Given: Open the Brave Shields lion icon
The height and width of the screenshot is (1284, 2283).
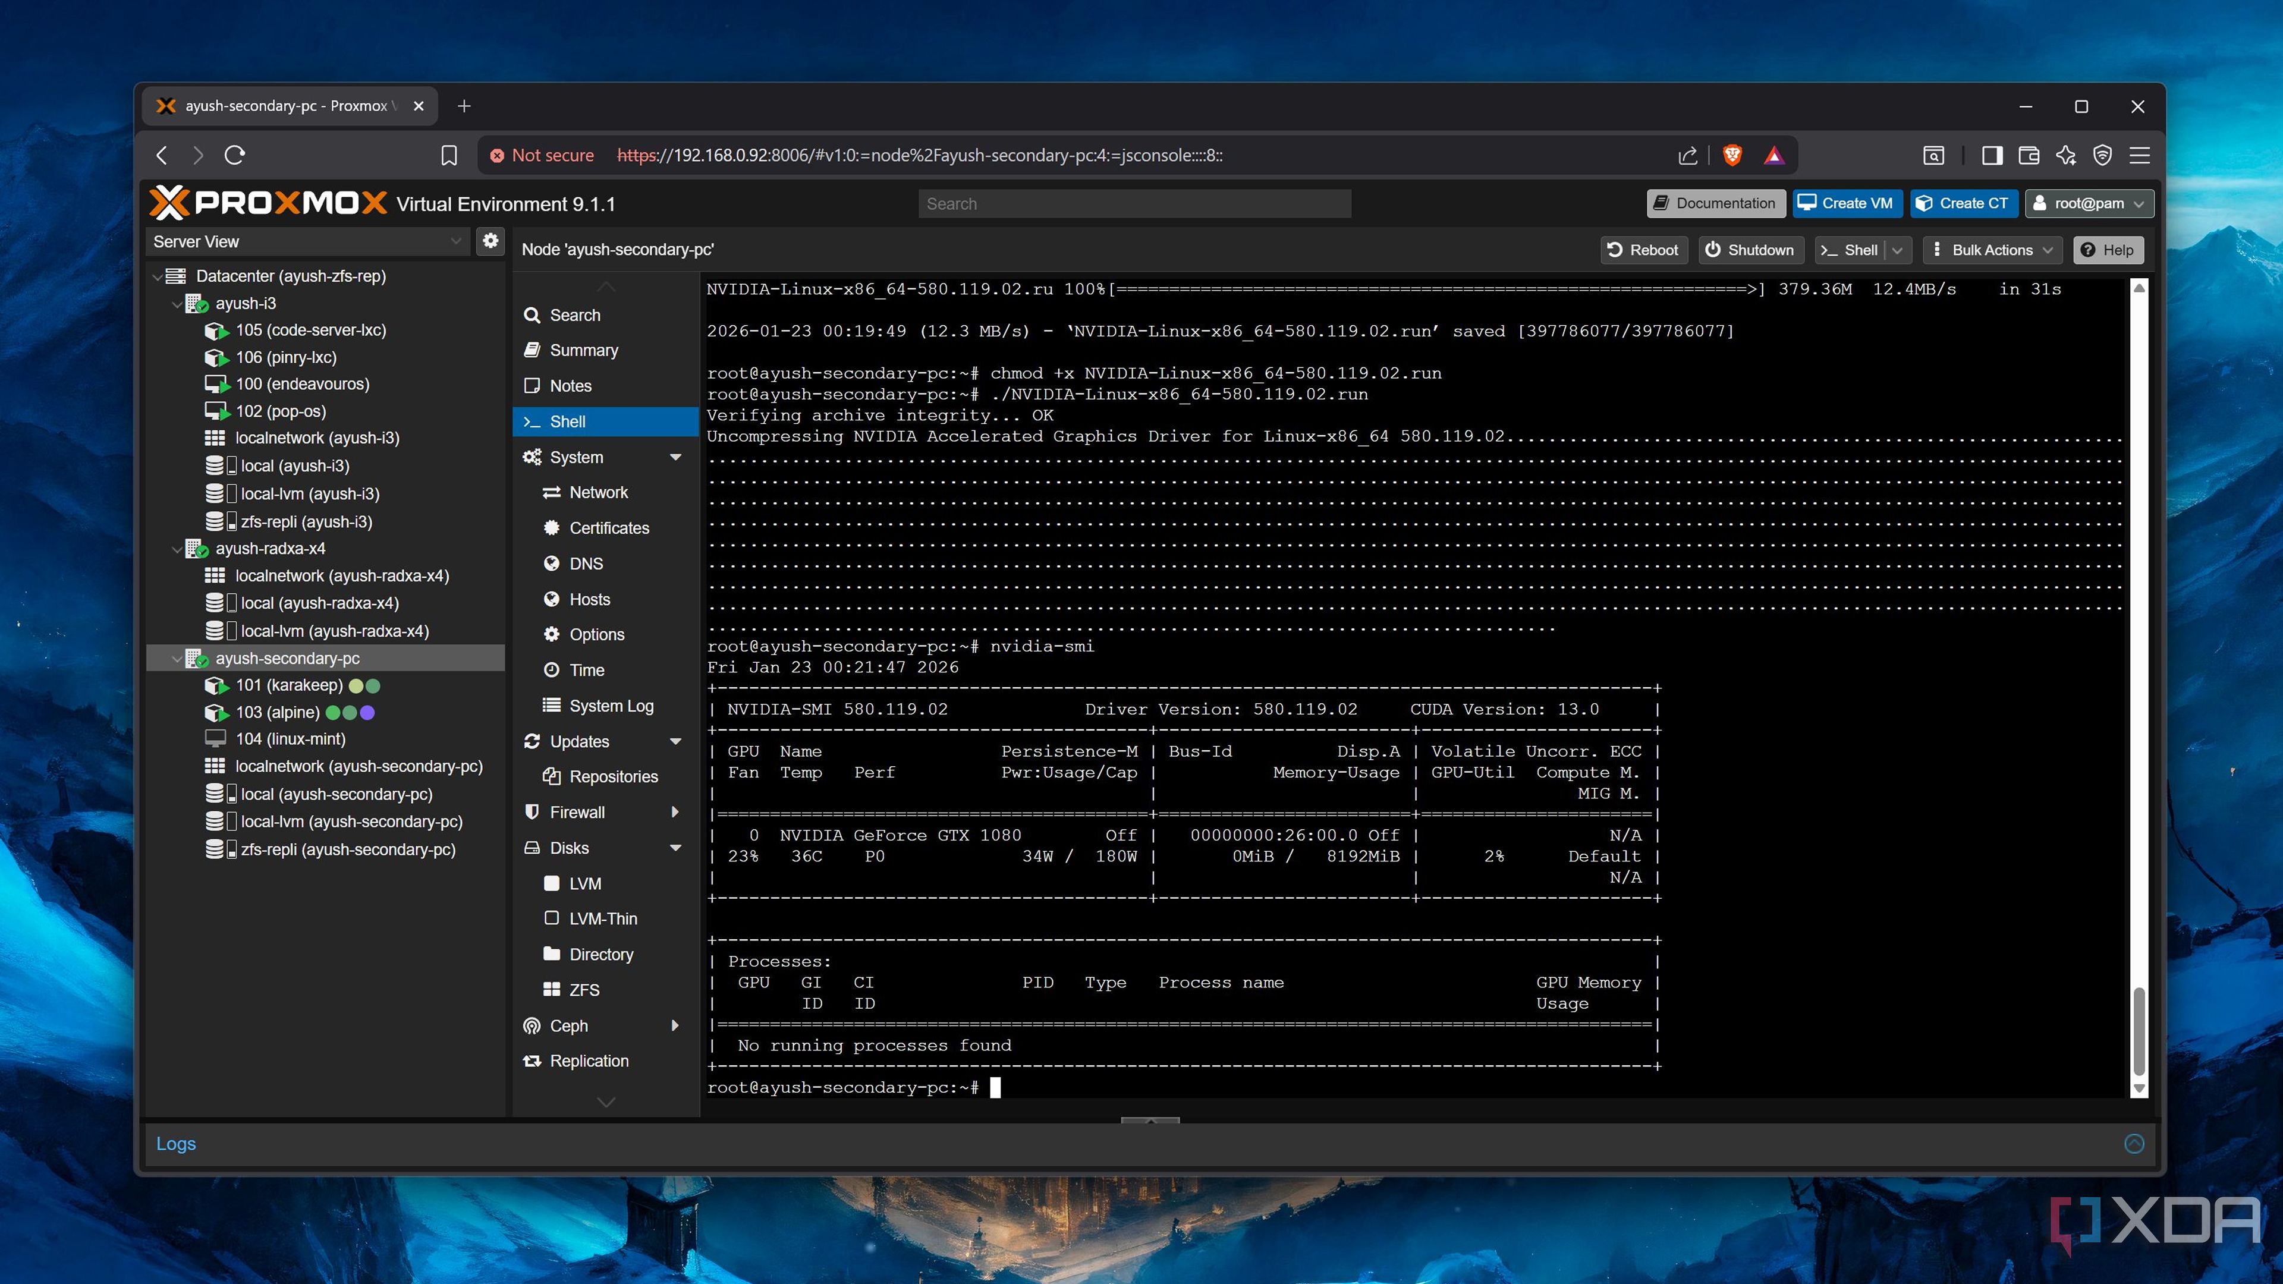Looking at the screenshot, I should (1732, 155).
